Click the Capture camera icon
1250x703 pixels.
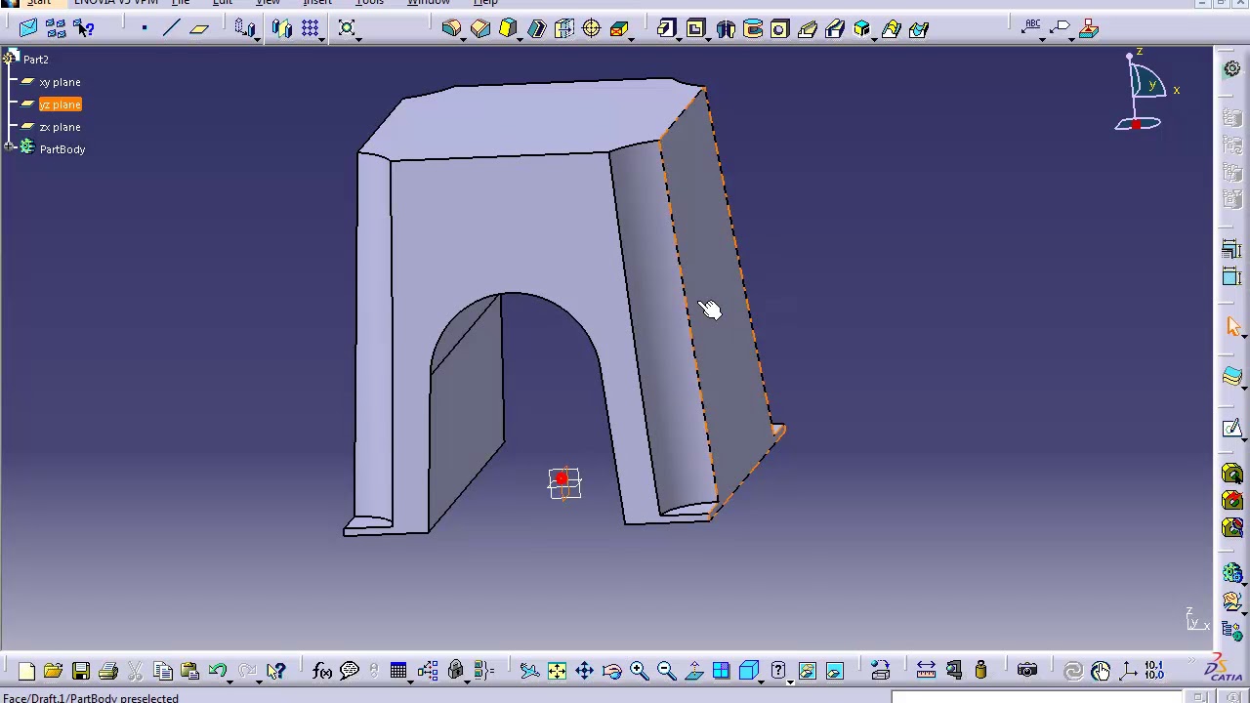coord(1026,671)
